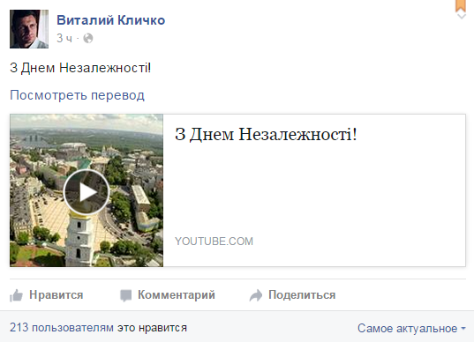474x342 pixels.
Task: Play the embedded YouTube video
Action: pos(87,192)
